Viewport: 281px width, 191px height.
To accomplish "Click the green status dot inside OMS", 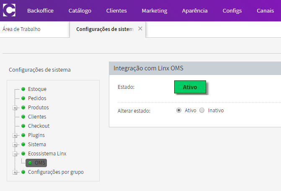I will 30,163.
